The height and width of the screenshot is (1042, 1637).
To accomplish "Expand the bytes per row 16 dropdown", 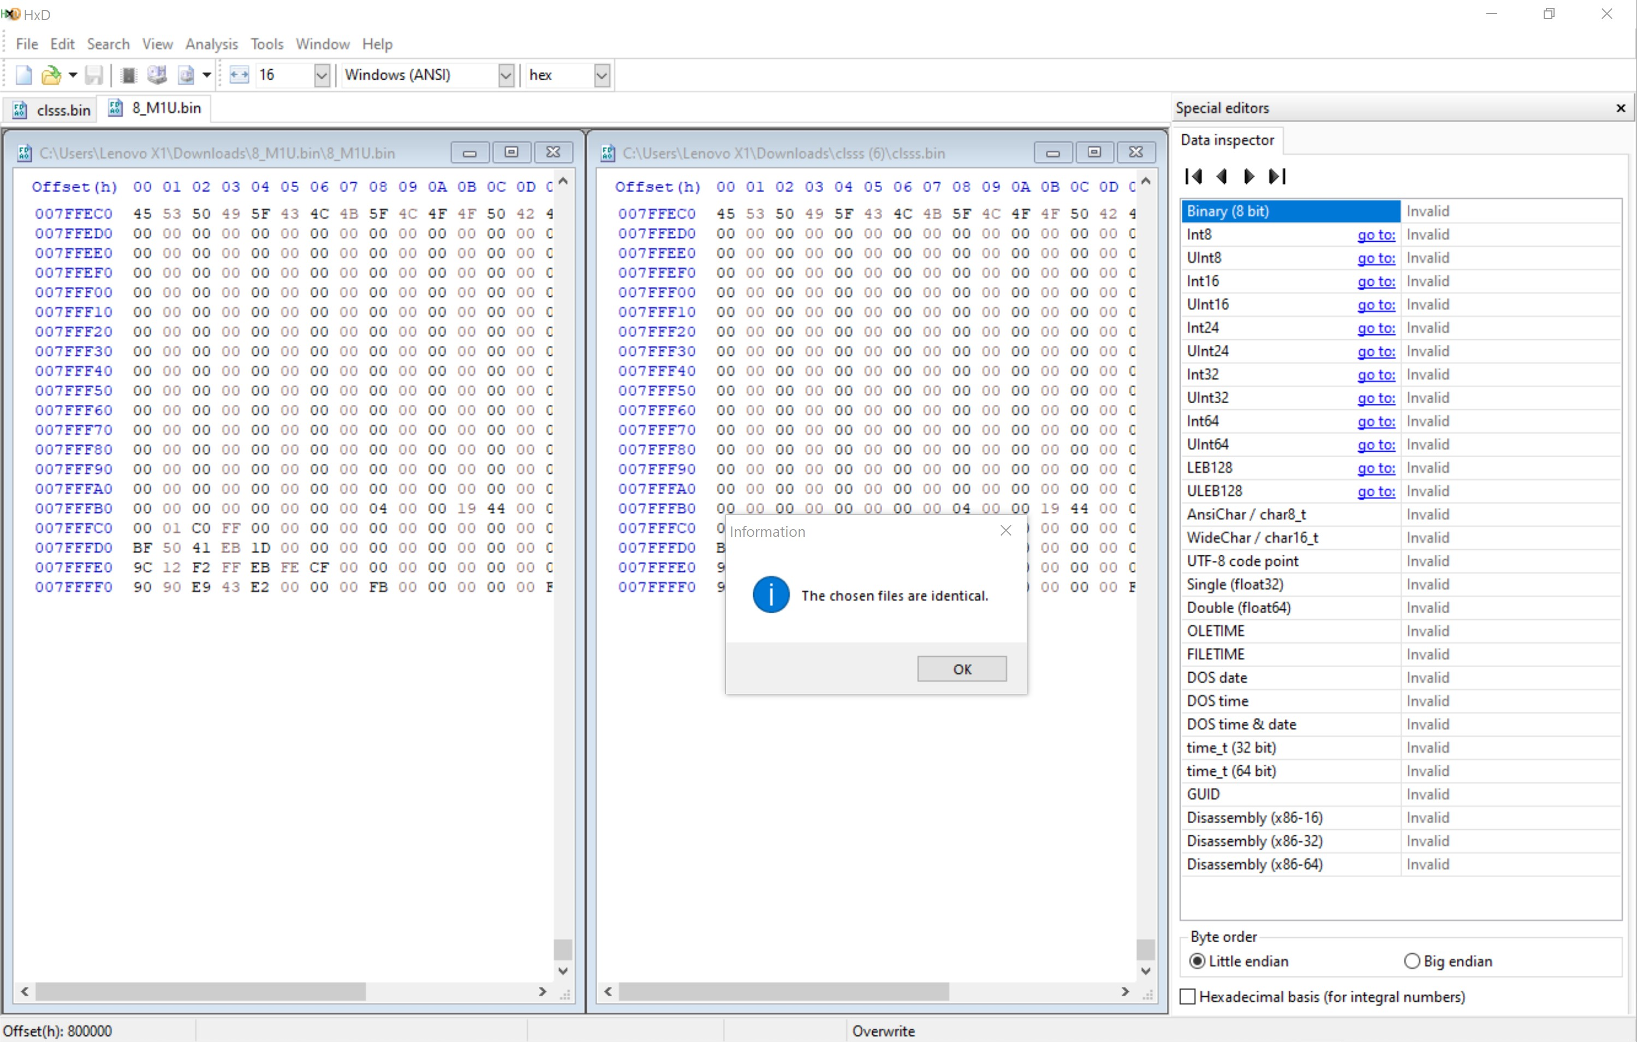I will click(322, 75).
